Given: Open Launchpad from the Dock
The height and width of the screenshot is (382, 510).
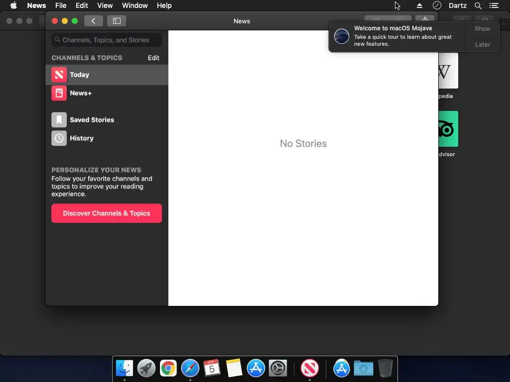Looking at the screenshot, I should [x=146, y=369].
